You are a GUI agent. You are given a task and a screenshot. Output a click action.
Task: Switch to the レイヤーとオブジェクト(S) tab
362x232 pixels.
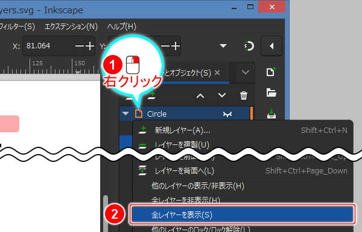pos(188,73)
